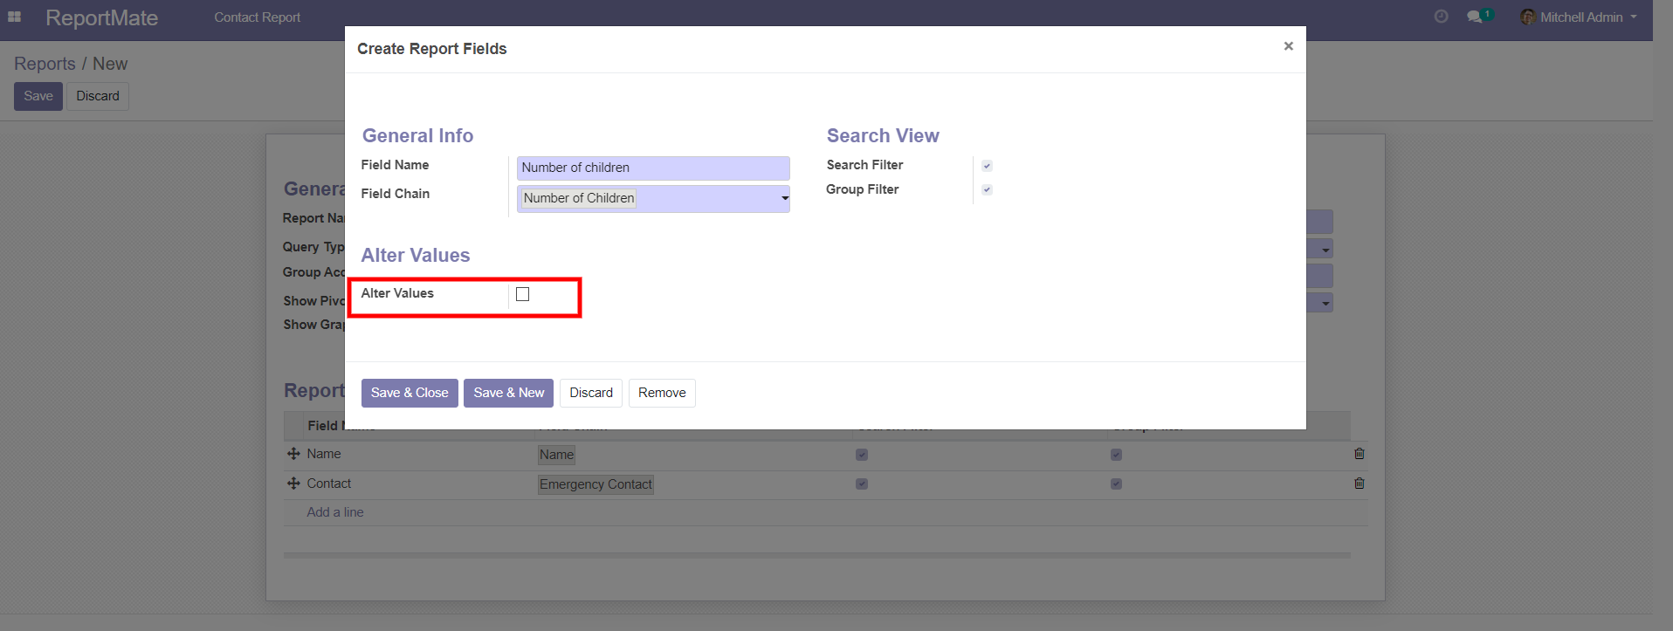
Task: Expand the Field Chain dropdown
Action: pyautogui.click(x=784, y=199)
